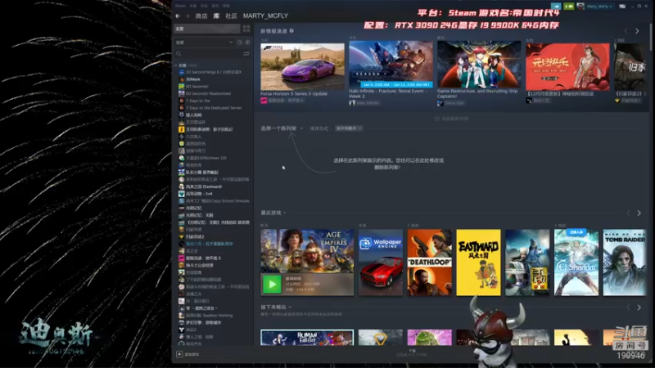Image resolution: width=655 pixels, height=368 pixels.
Task: Select the Deathloop cover
Action: tap(429, 263)
